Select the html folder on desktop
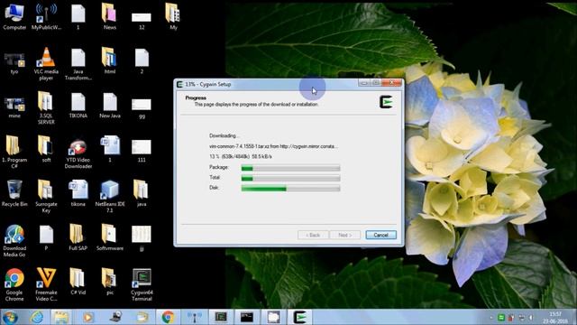This screenshot has width=577, height=325. pyautogui.click(x=110, y=60)
